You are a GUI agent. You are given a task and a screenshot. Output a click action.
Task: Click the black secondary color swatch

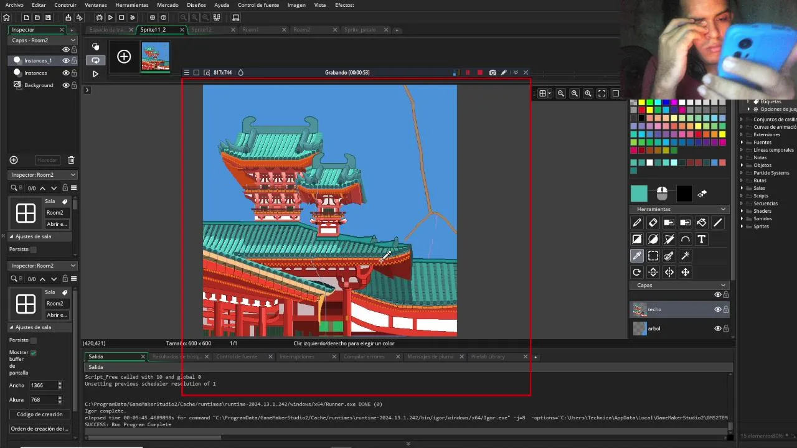[684, 194]
